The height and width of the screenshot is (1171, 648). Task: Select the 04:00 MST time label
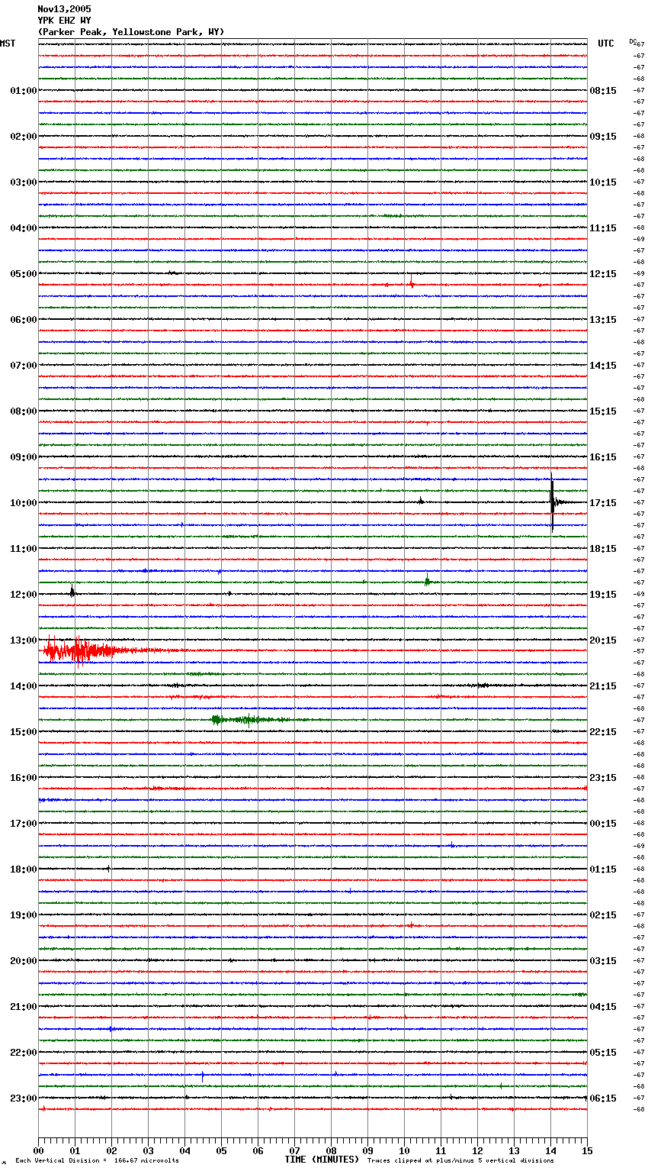pos(24,228)
